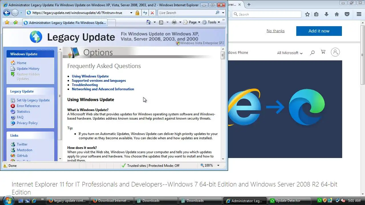Jump to the Troubleshooting section
This screenshot has width=365, height=205.
[85, 85]
